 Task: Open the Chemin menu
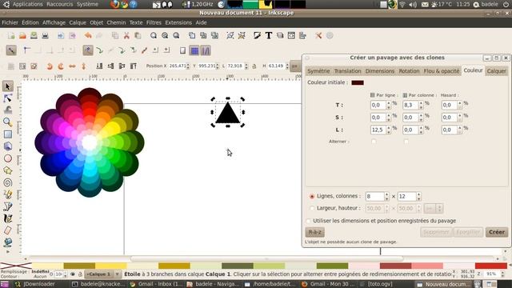pos(116,22)
